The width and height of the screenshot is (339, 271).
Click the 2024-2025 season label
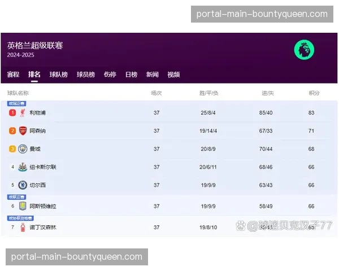click(20, 55)
